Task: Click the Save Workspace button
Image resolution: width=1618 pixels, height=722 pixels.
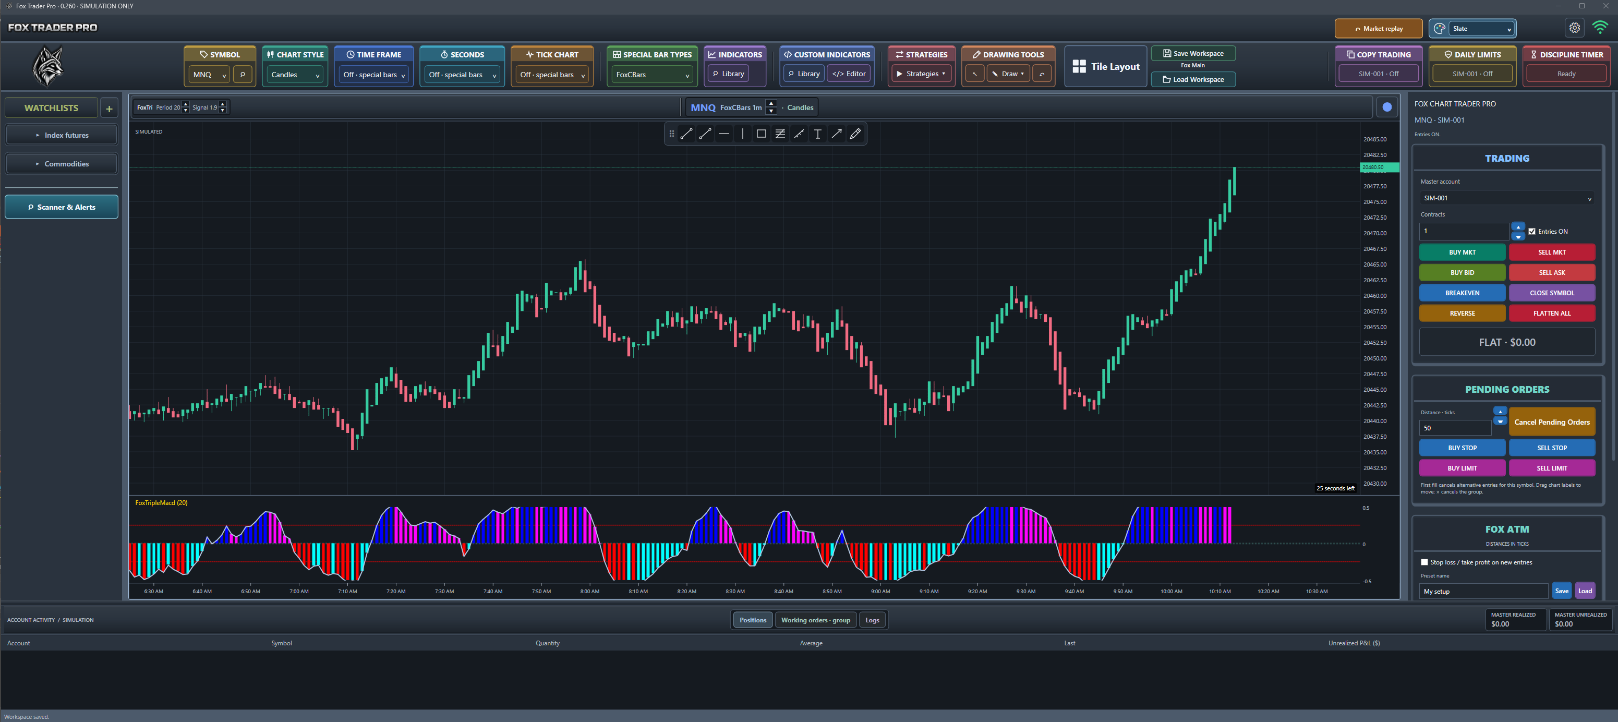Action: pos(1193,53)
